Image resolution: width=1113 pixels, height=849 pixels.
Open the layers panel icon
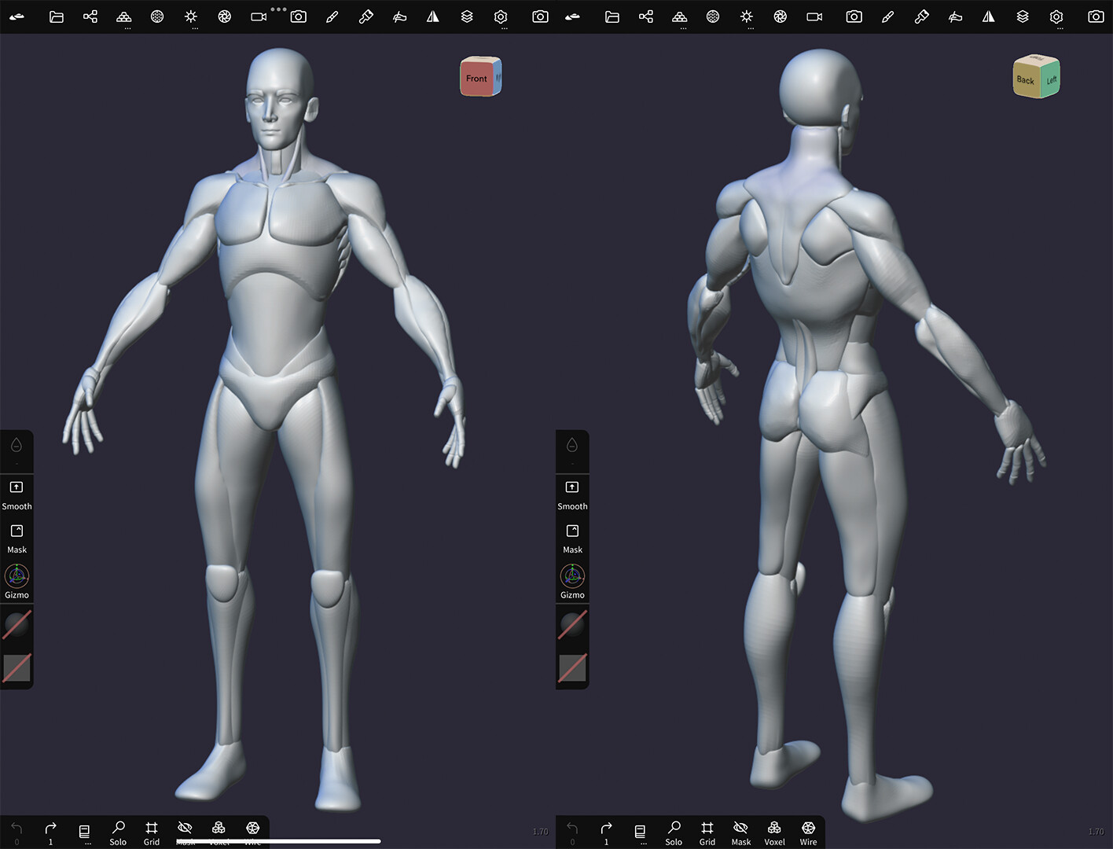pyautogui.click(x=467, y=17)
